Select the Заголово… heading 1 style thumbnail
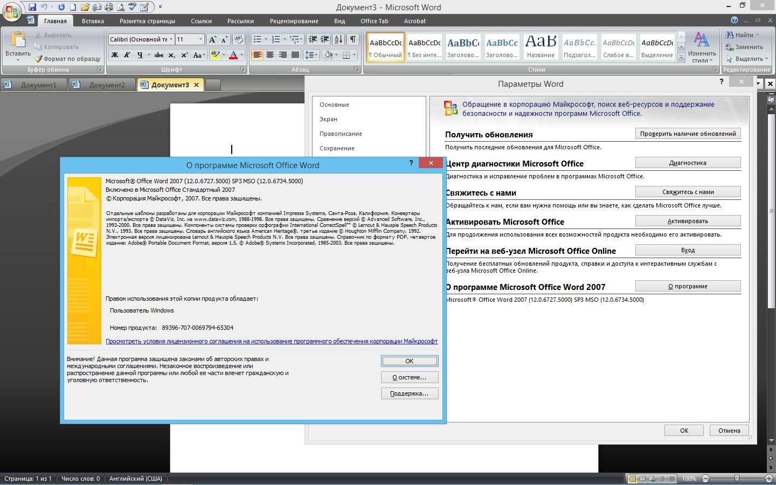 [463, 47]
